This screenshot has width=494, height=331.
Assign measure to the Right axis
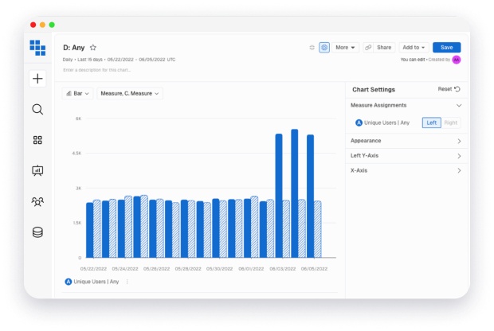click(451, 123)
